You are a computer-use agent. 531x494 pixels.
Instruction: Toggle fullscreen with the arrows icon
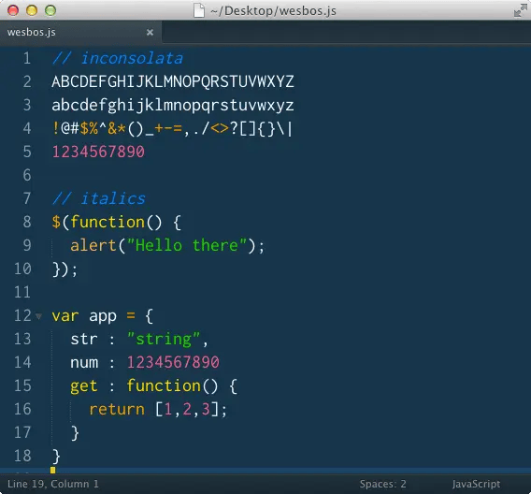520,10
